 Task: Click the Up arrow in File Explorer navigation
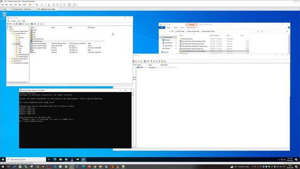click(x=170, y=31)
